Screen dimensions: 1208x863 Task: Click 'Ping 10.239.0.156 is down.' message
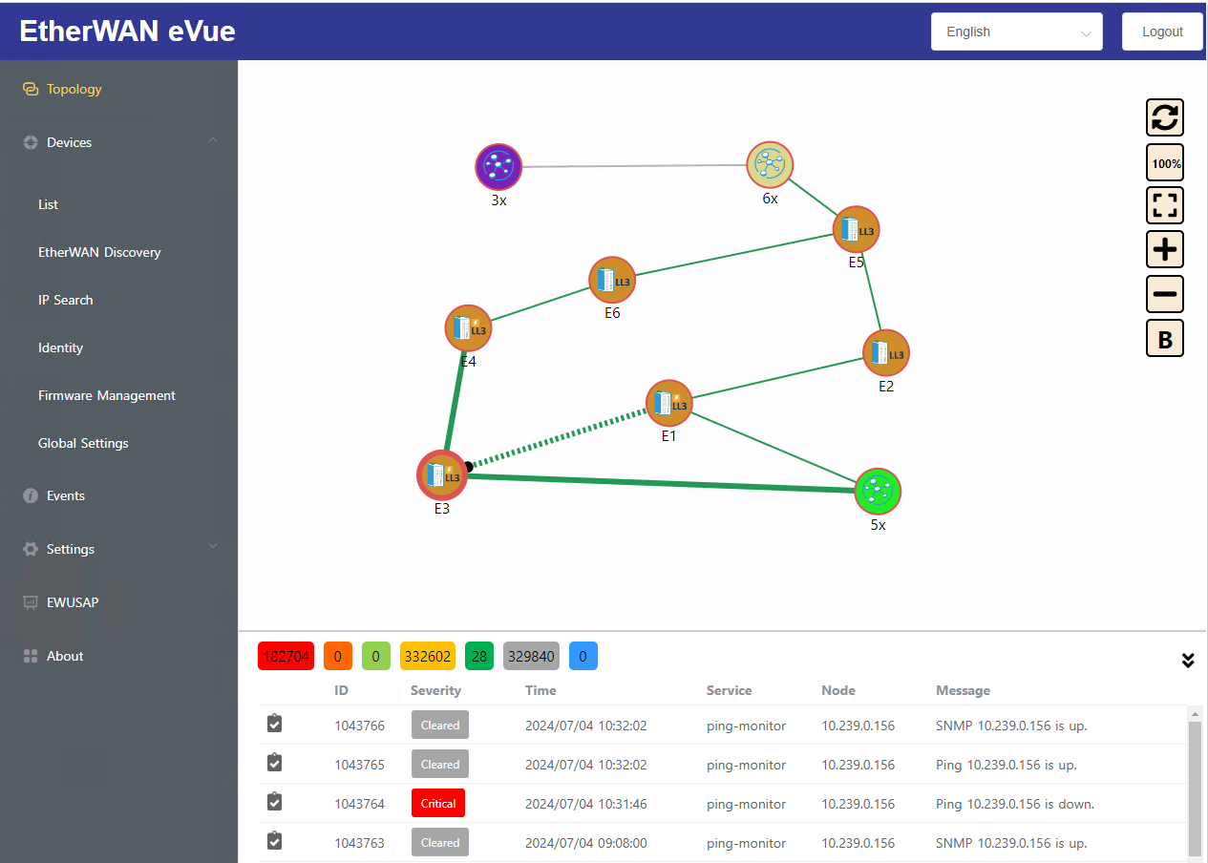coord(1015,804)
